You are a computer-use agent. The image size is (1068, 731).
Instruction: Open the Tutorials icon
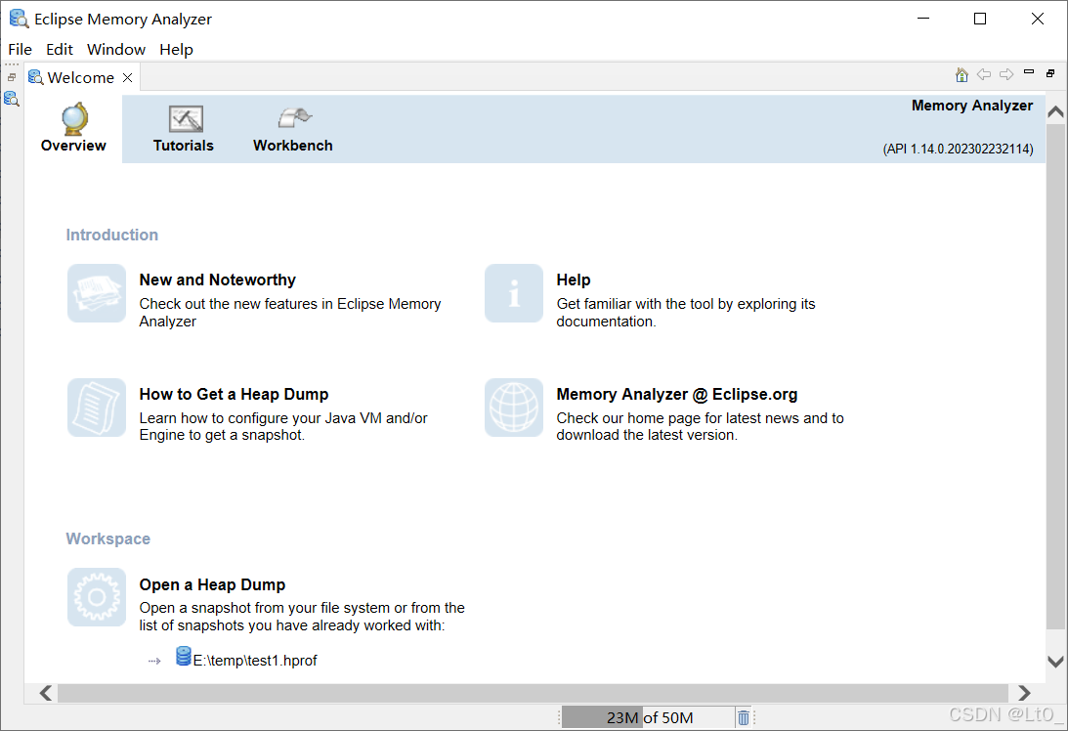[x=186, y=119]
